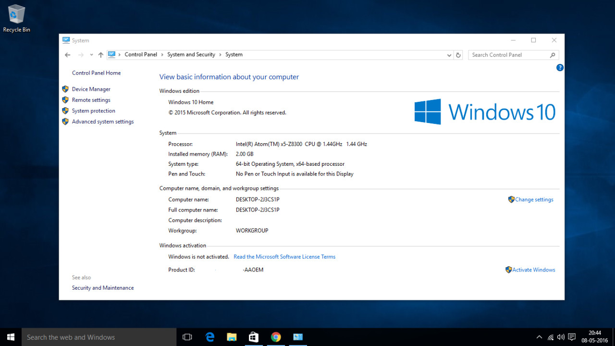Go back with the back arrow icon
Image resolution: width=615 pixels, height=346 pixels.
point(67,55)
